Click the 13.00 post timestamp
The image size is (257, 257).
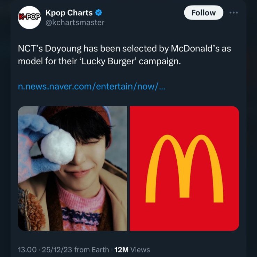pos(27,249)
